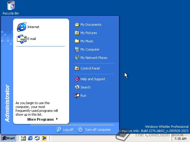
Task: Click Show Desktop in Quick Launch
Action: tap(23, 138)
